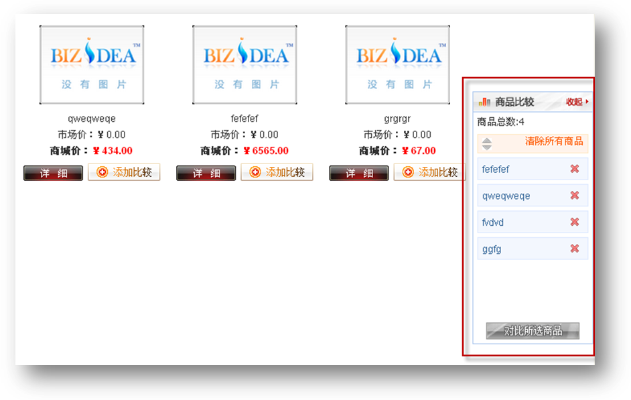Remove fvdvd from comparison with red X
Image resolution: width=631 pixels, height=400 pixels.
tap(575, 222)
